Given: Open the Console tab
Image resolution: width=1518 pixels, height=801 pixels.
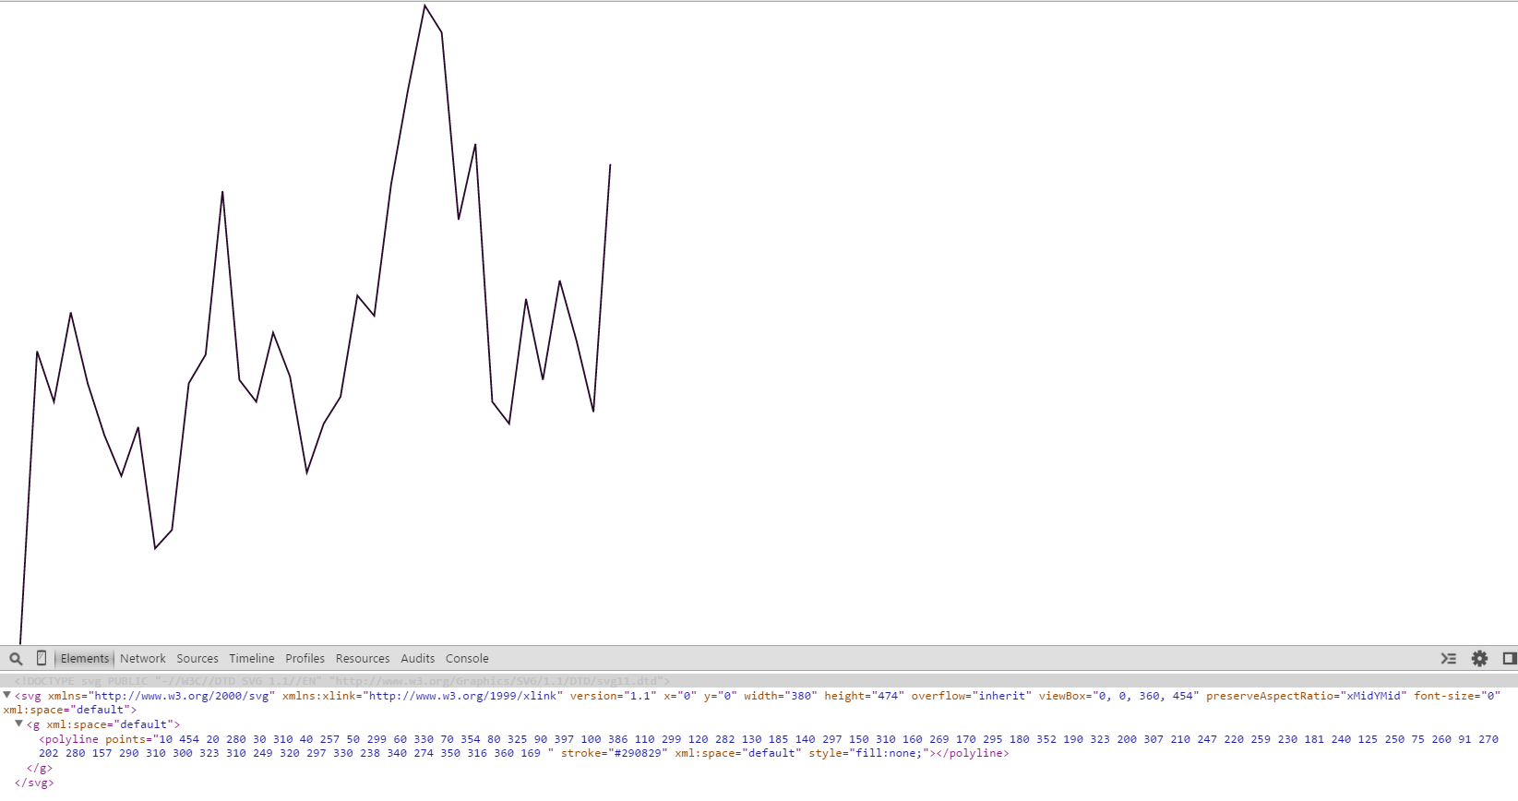Looking at the screenshot, I should (467, 659).
